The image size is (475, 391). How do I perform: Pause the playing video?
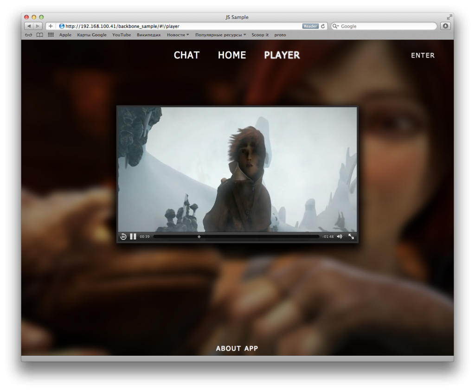click(133, 237)
